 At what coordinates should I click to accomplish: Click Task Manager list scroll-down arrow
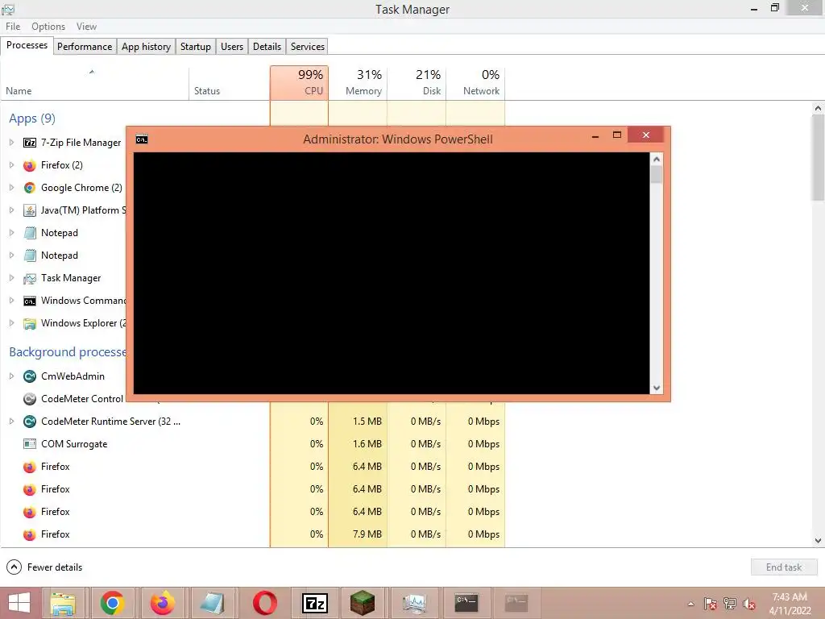(x=818, y=541)
